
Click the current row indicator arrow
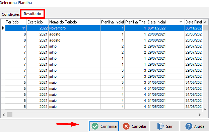(x=3, y=28)
